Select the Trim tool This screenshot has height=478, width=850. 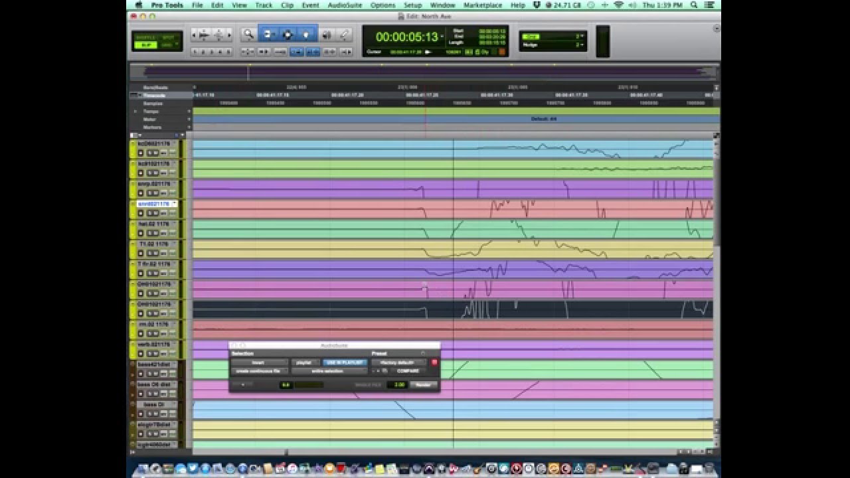pyautogui.click(x=268, y=34)
